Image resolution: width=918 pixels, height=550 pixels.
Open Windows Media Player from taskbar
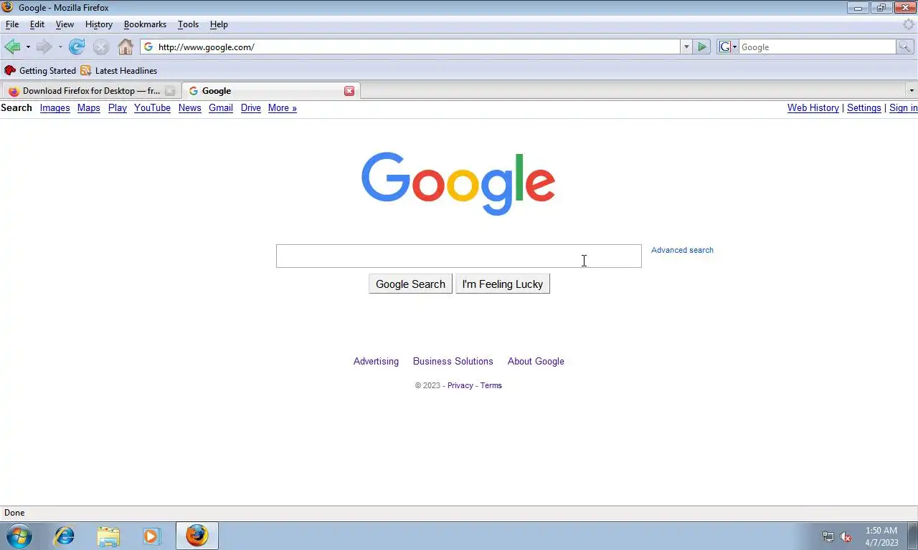pos(152,536)
